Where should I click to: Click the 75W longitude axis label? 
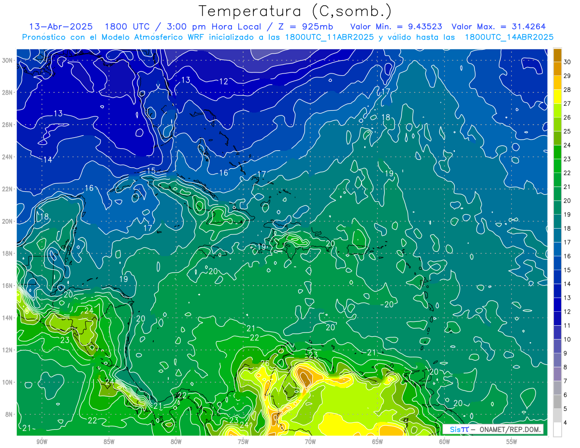(243, 442)
